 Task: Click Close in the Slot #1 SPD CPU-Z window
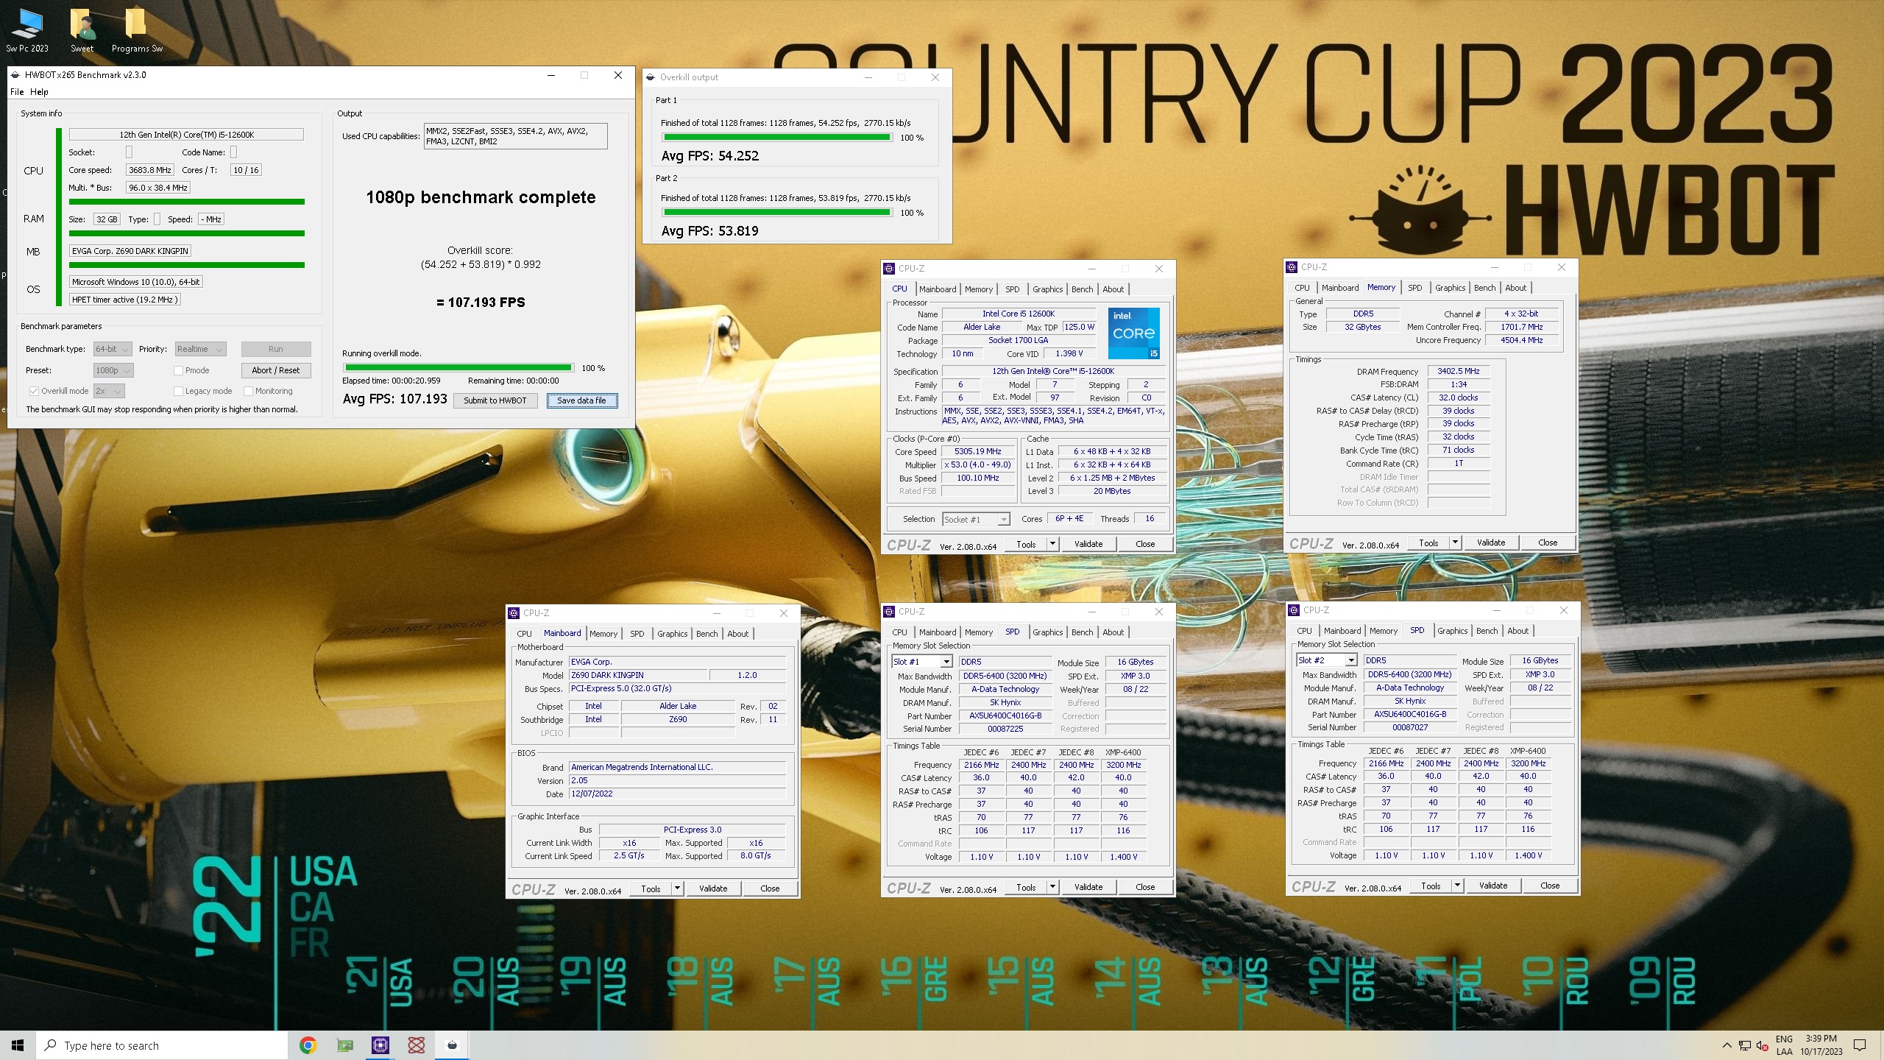pos(1145,887)
